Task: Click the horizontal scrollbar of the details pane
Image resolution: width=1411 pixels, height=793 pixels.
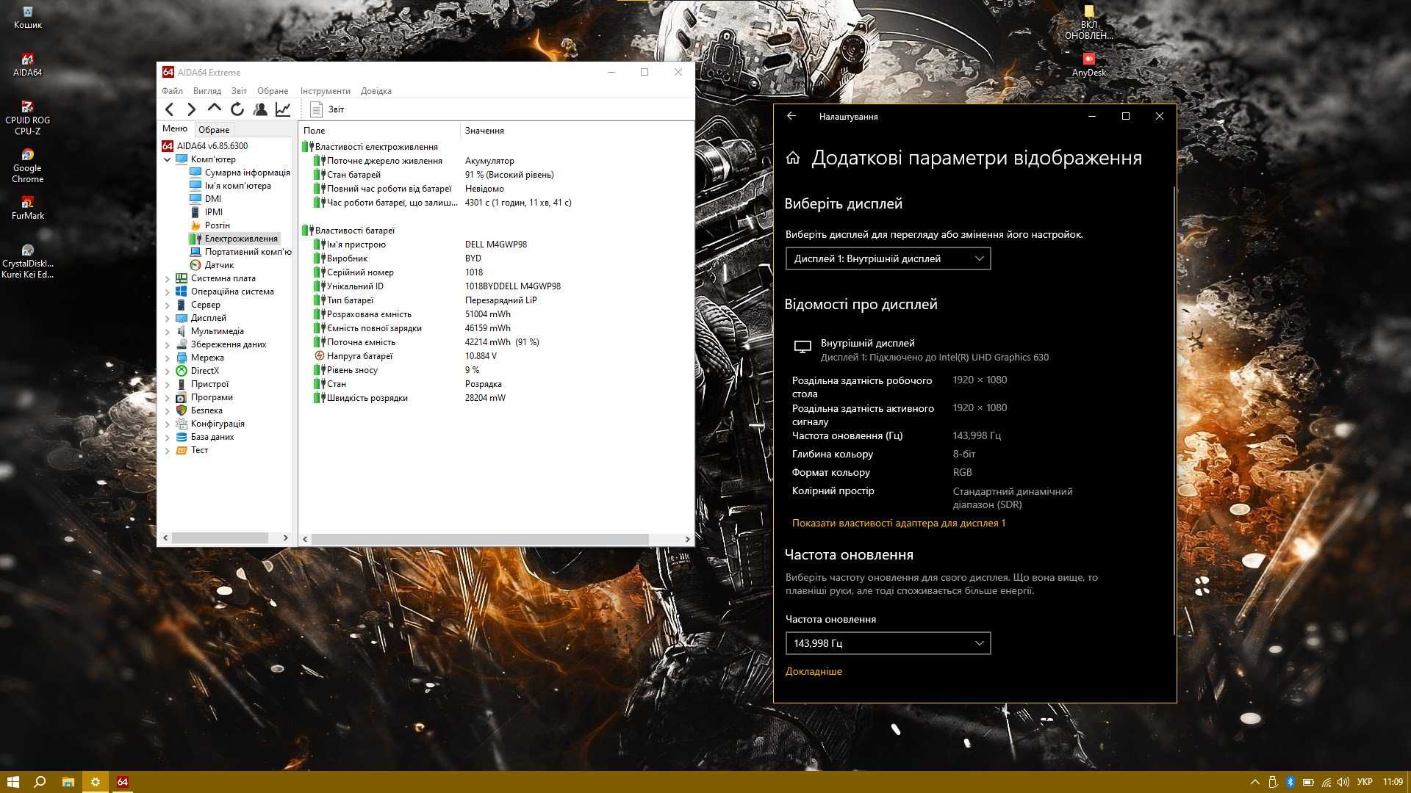Action: coord(479,539)
